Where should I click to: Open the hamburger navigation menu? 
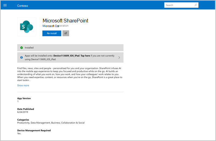click(x=5, y=5)
